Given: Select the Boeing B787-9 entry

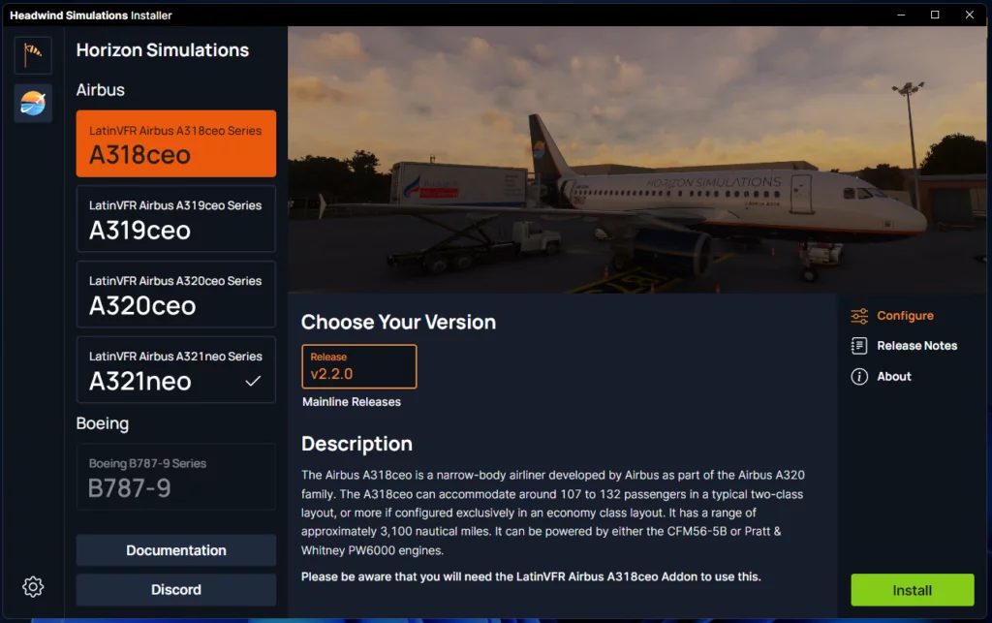Looking at the screenshot, I should pos(176,477).
